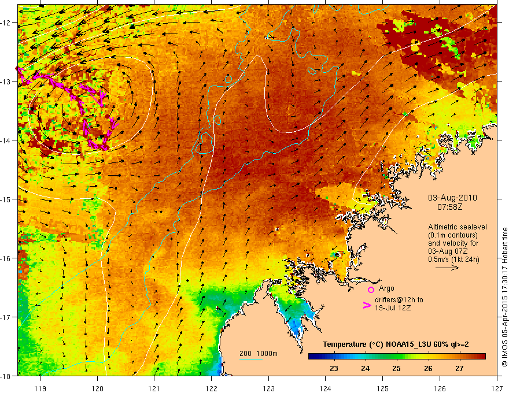Click the color bar tick label 26
Image resolution: width=509 pixels, height=393 pixels.
(x=428, y=369)
